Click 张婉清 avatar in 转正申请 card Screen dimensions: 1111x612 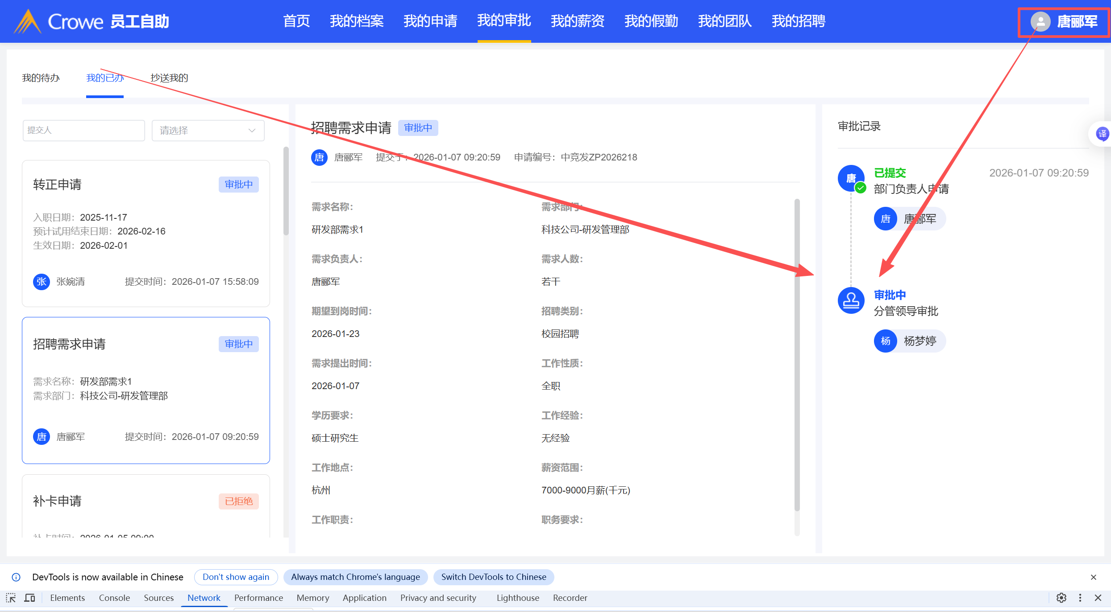click(42, 282)
